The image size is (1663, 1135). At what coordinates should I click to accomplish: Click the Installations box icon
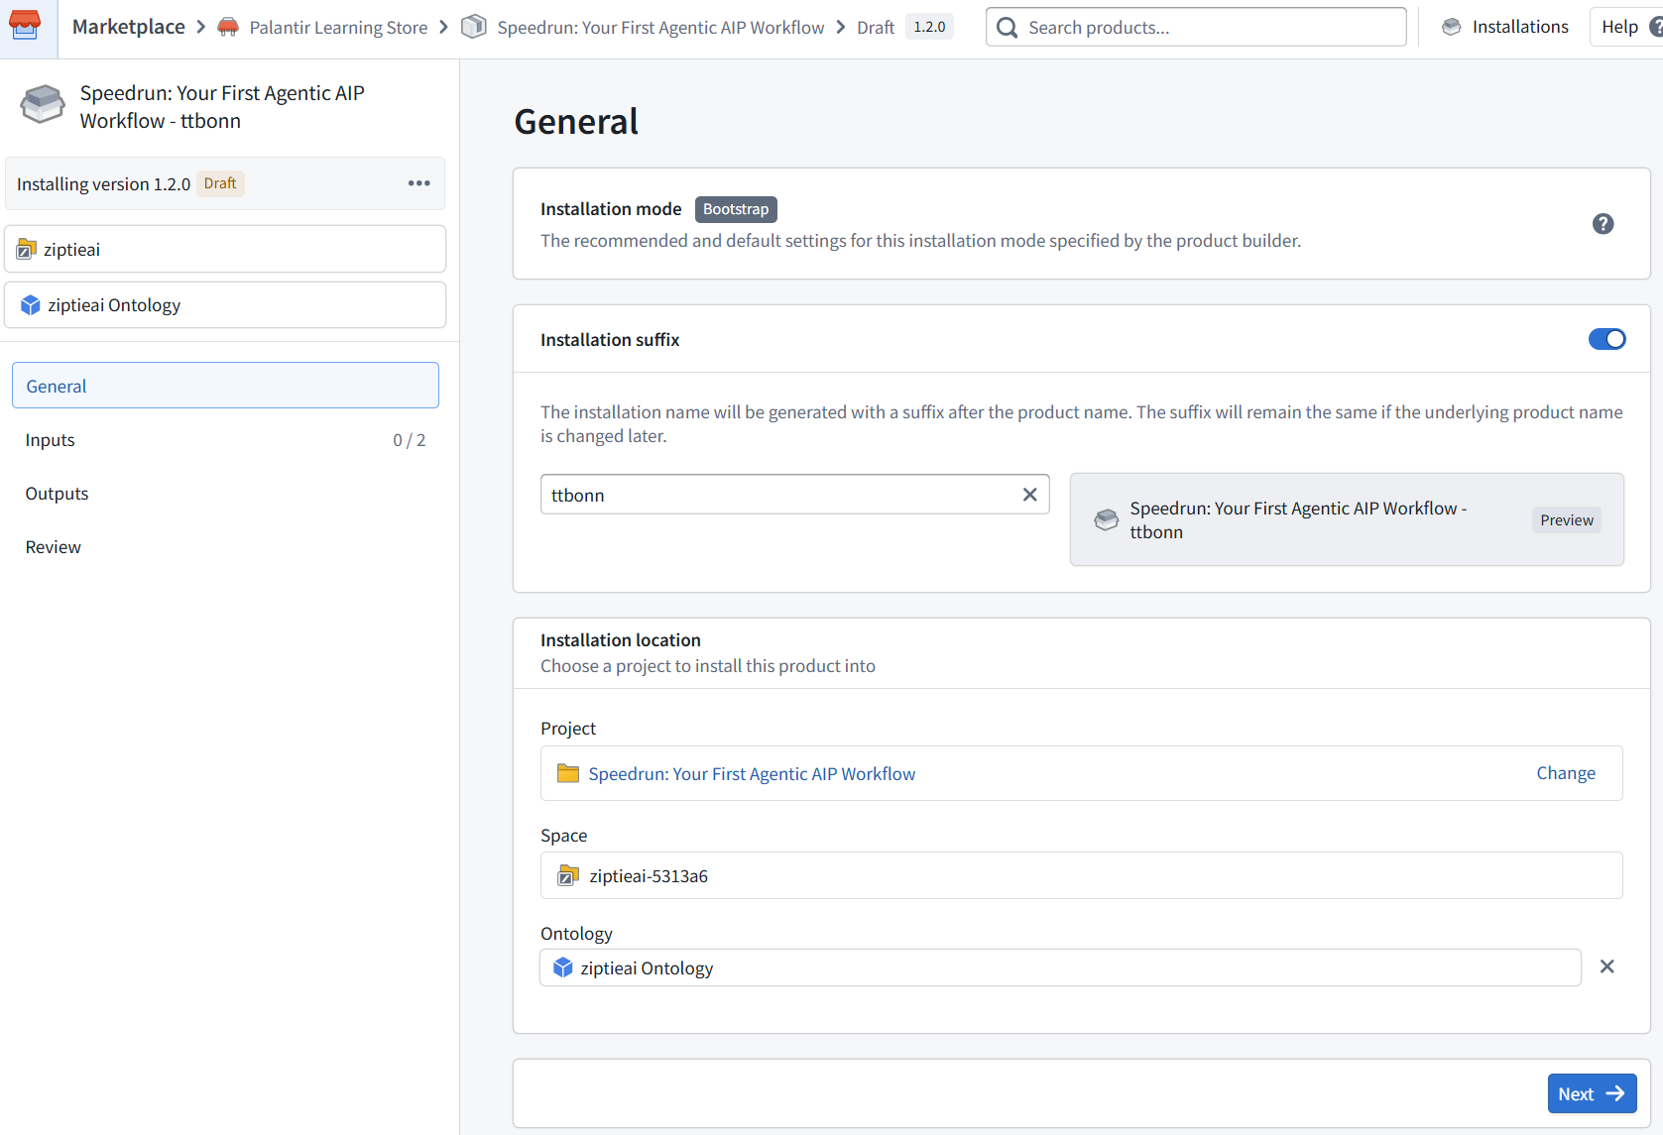[x=1451, y=27]
